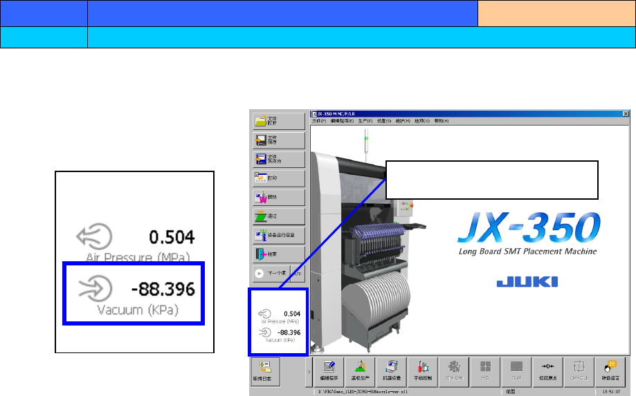Click the 通过 (pass-through) button
Image resolution: width=636 pixels, height=396 pixels.
tap(279, 216)
